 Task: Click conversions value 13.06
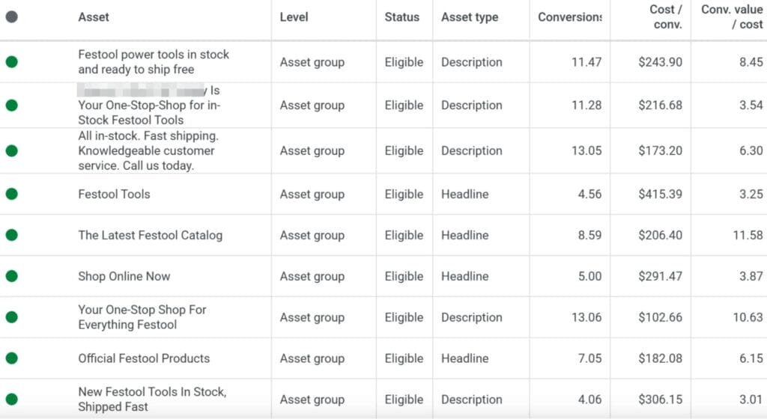586,317
